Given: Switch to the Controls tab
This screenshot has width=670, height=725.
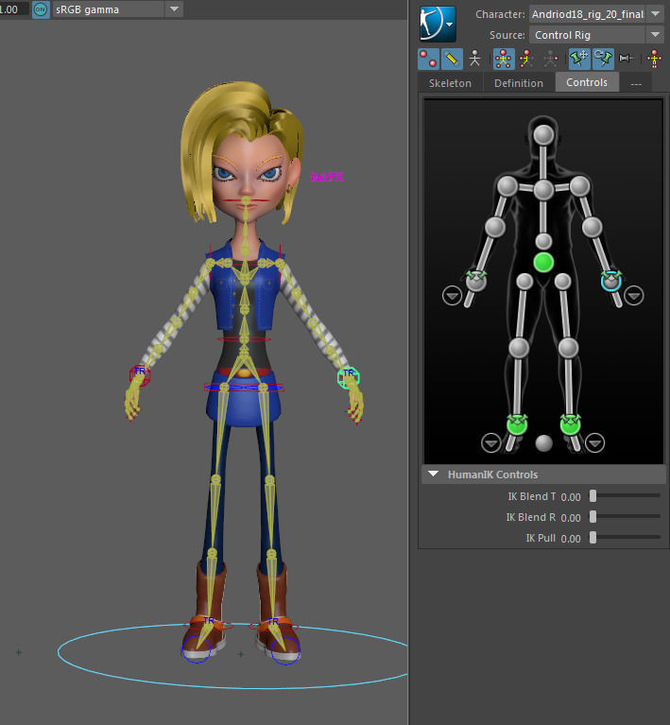Looking at the screenshot, I should pos(587,82).
